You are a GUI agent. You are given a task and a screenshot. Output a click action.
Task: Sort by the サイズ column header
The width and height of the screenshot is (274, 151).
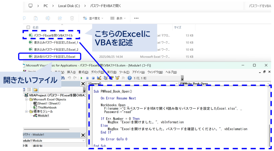[x=178, y=27]
